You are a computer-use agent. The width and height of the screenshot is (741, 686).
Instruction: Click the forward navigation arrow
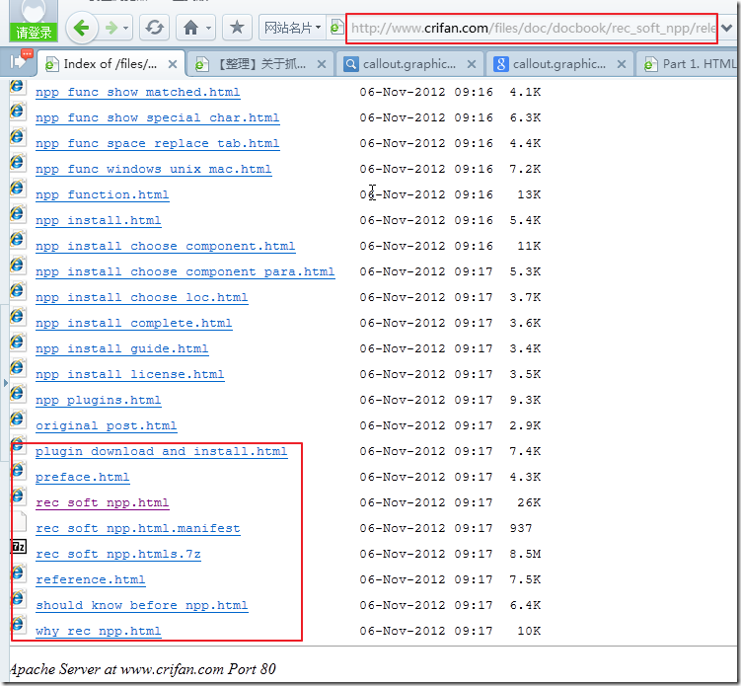tap(111, 28)
